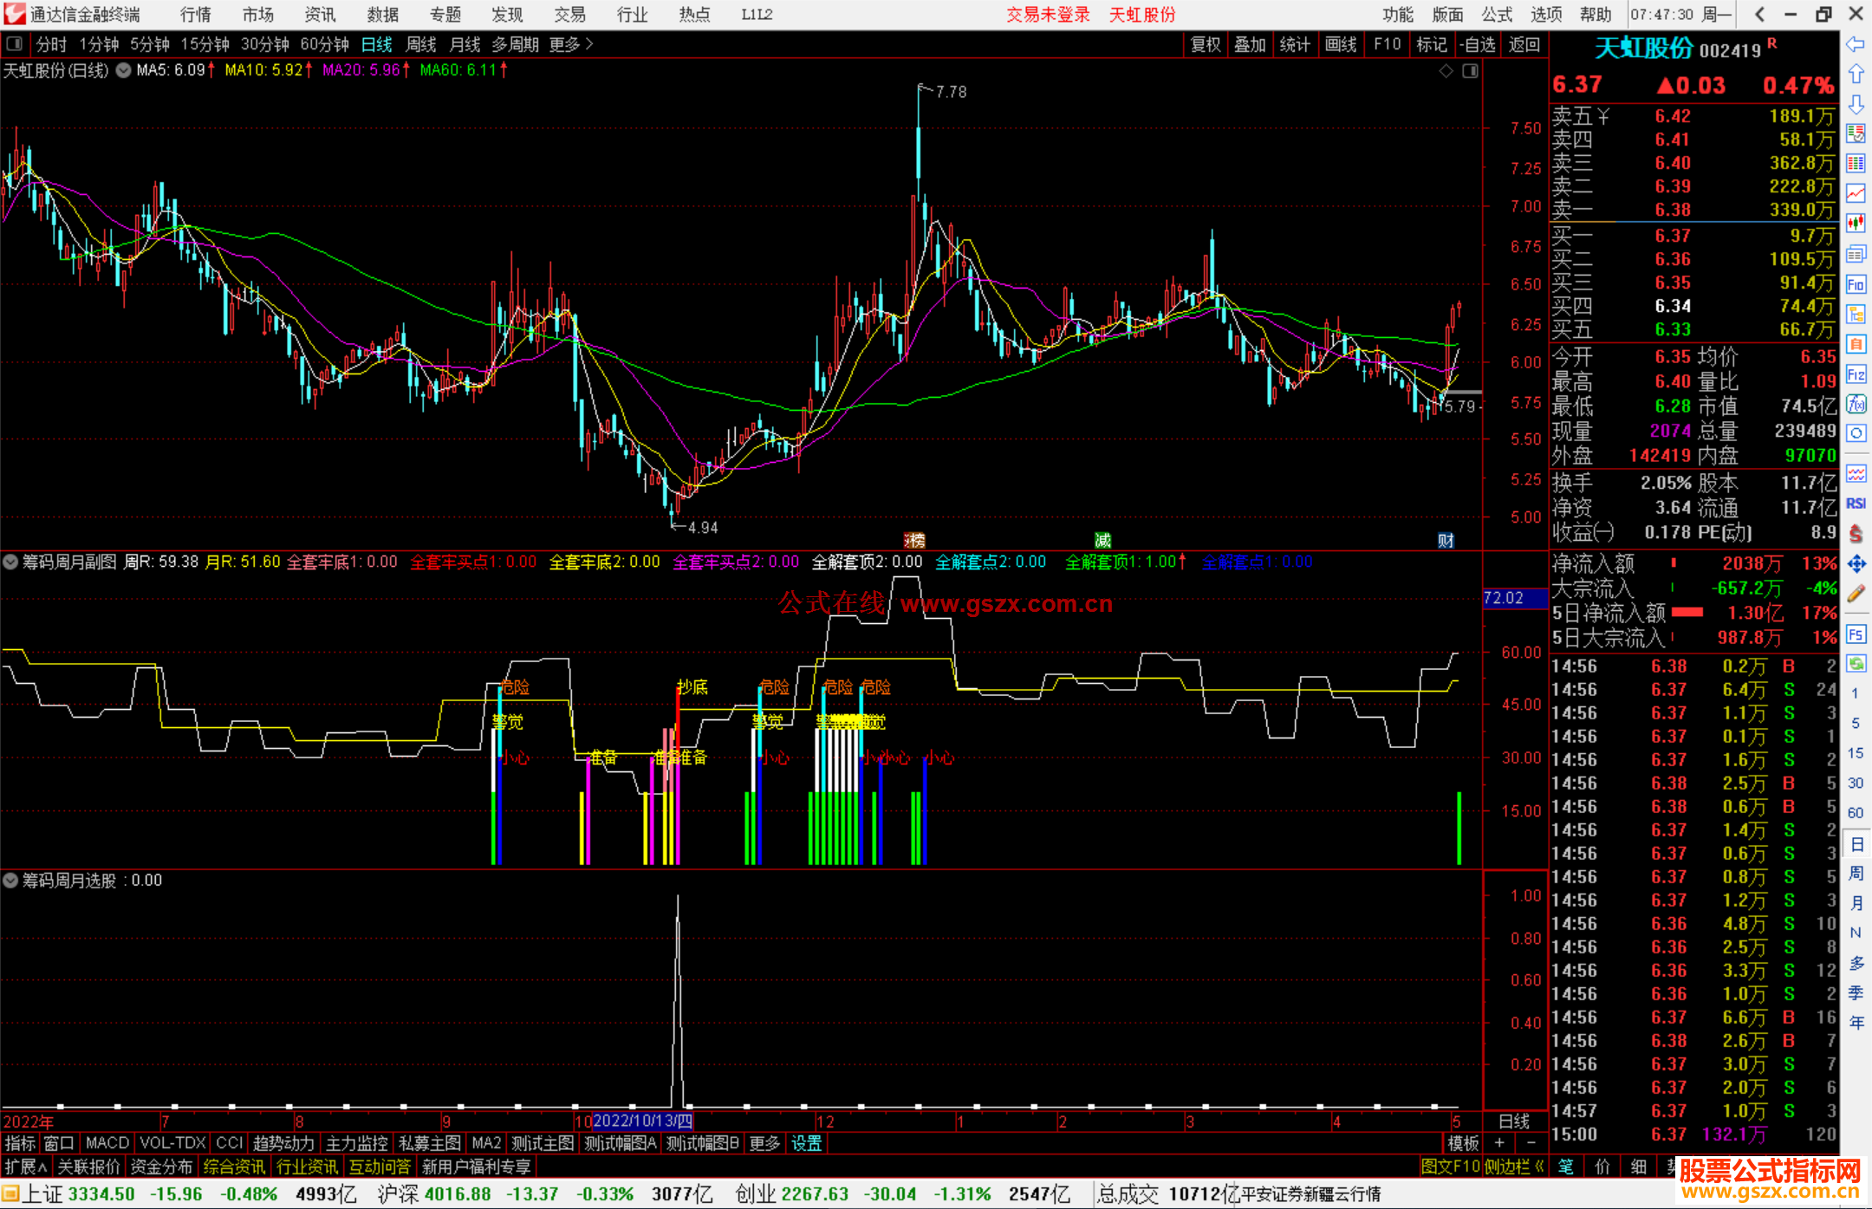The width and height of the screenshot is (1872, 1209).
Task: Open the F10 company info sidebar icon
Action: click(1856, 284)
